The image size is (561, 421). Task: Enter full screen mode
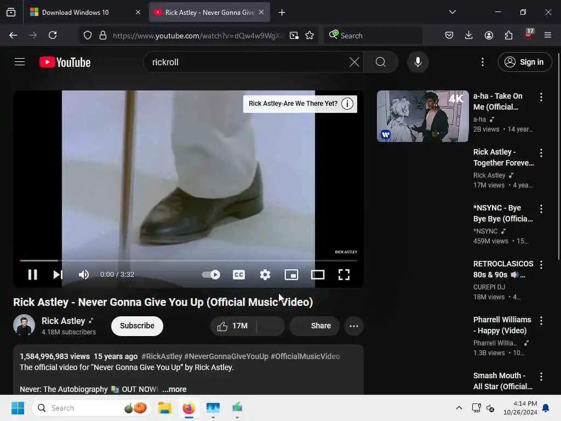click(x=344, y=275)
